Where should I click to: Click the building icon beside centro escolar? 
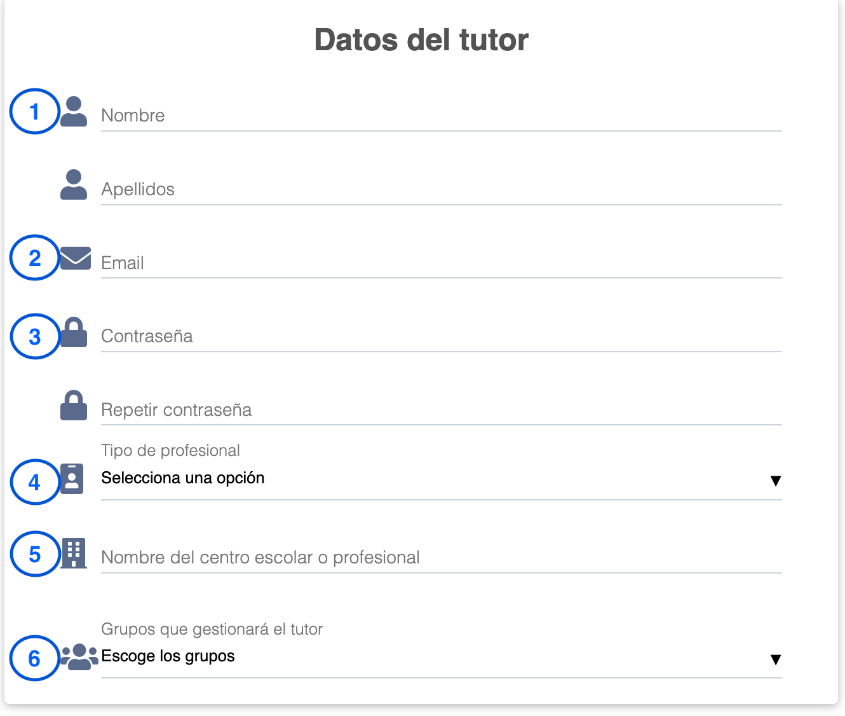coord(74,553)
